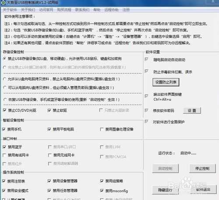Open the 关于软件 menu
Screen dimensions: 219x200
click(x=10, y=10)
